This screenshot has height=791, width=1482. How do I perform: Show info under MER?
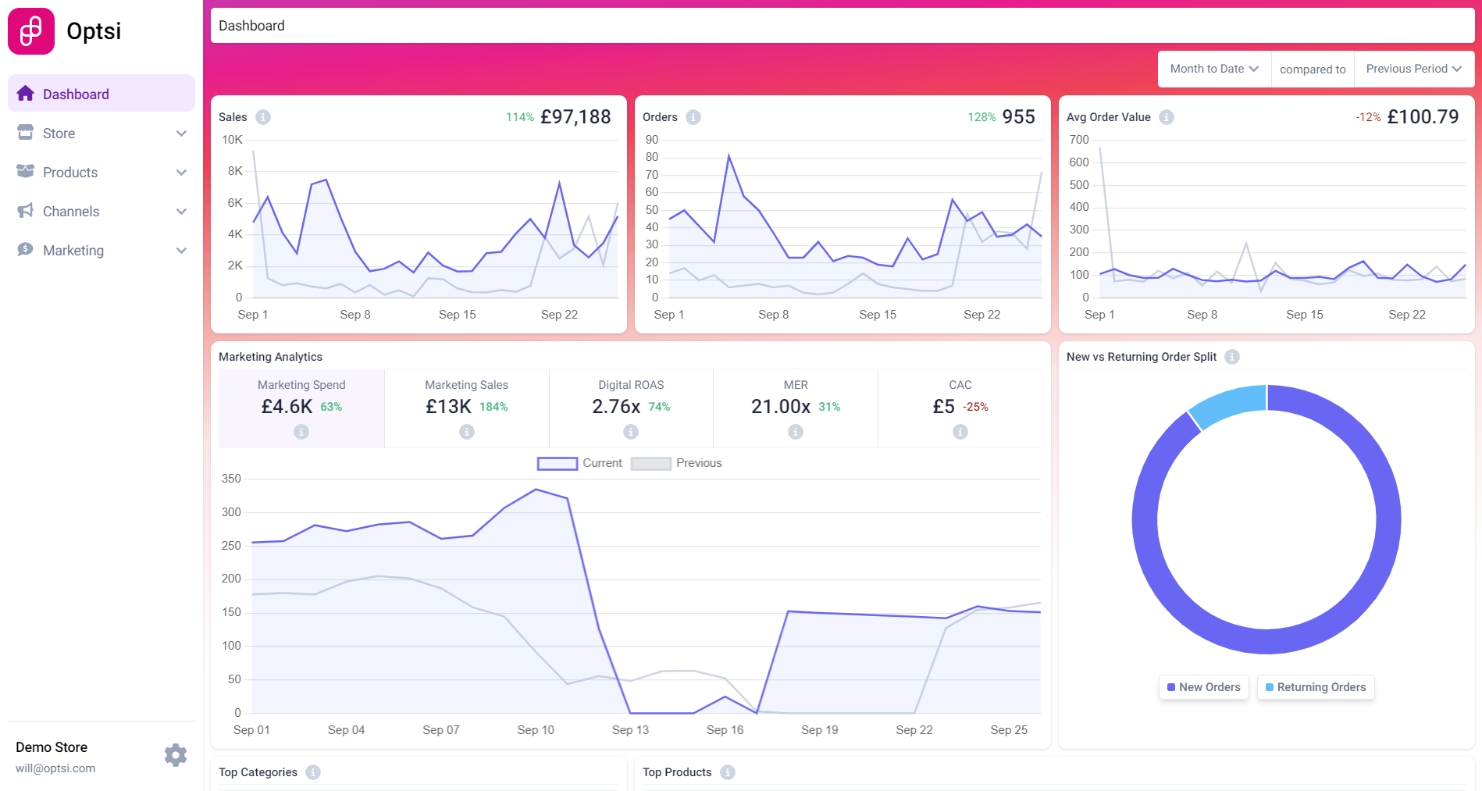tap(796, 432)
